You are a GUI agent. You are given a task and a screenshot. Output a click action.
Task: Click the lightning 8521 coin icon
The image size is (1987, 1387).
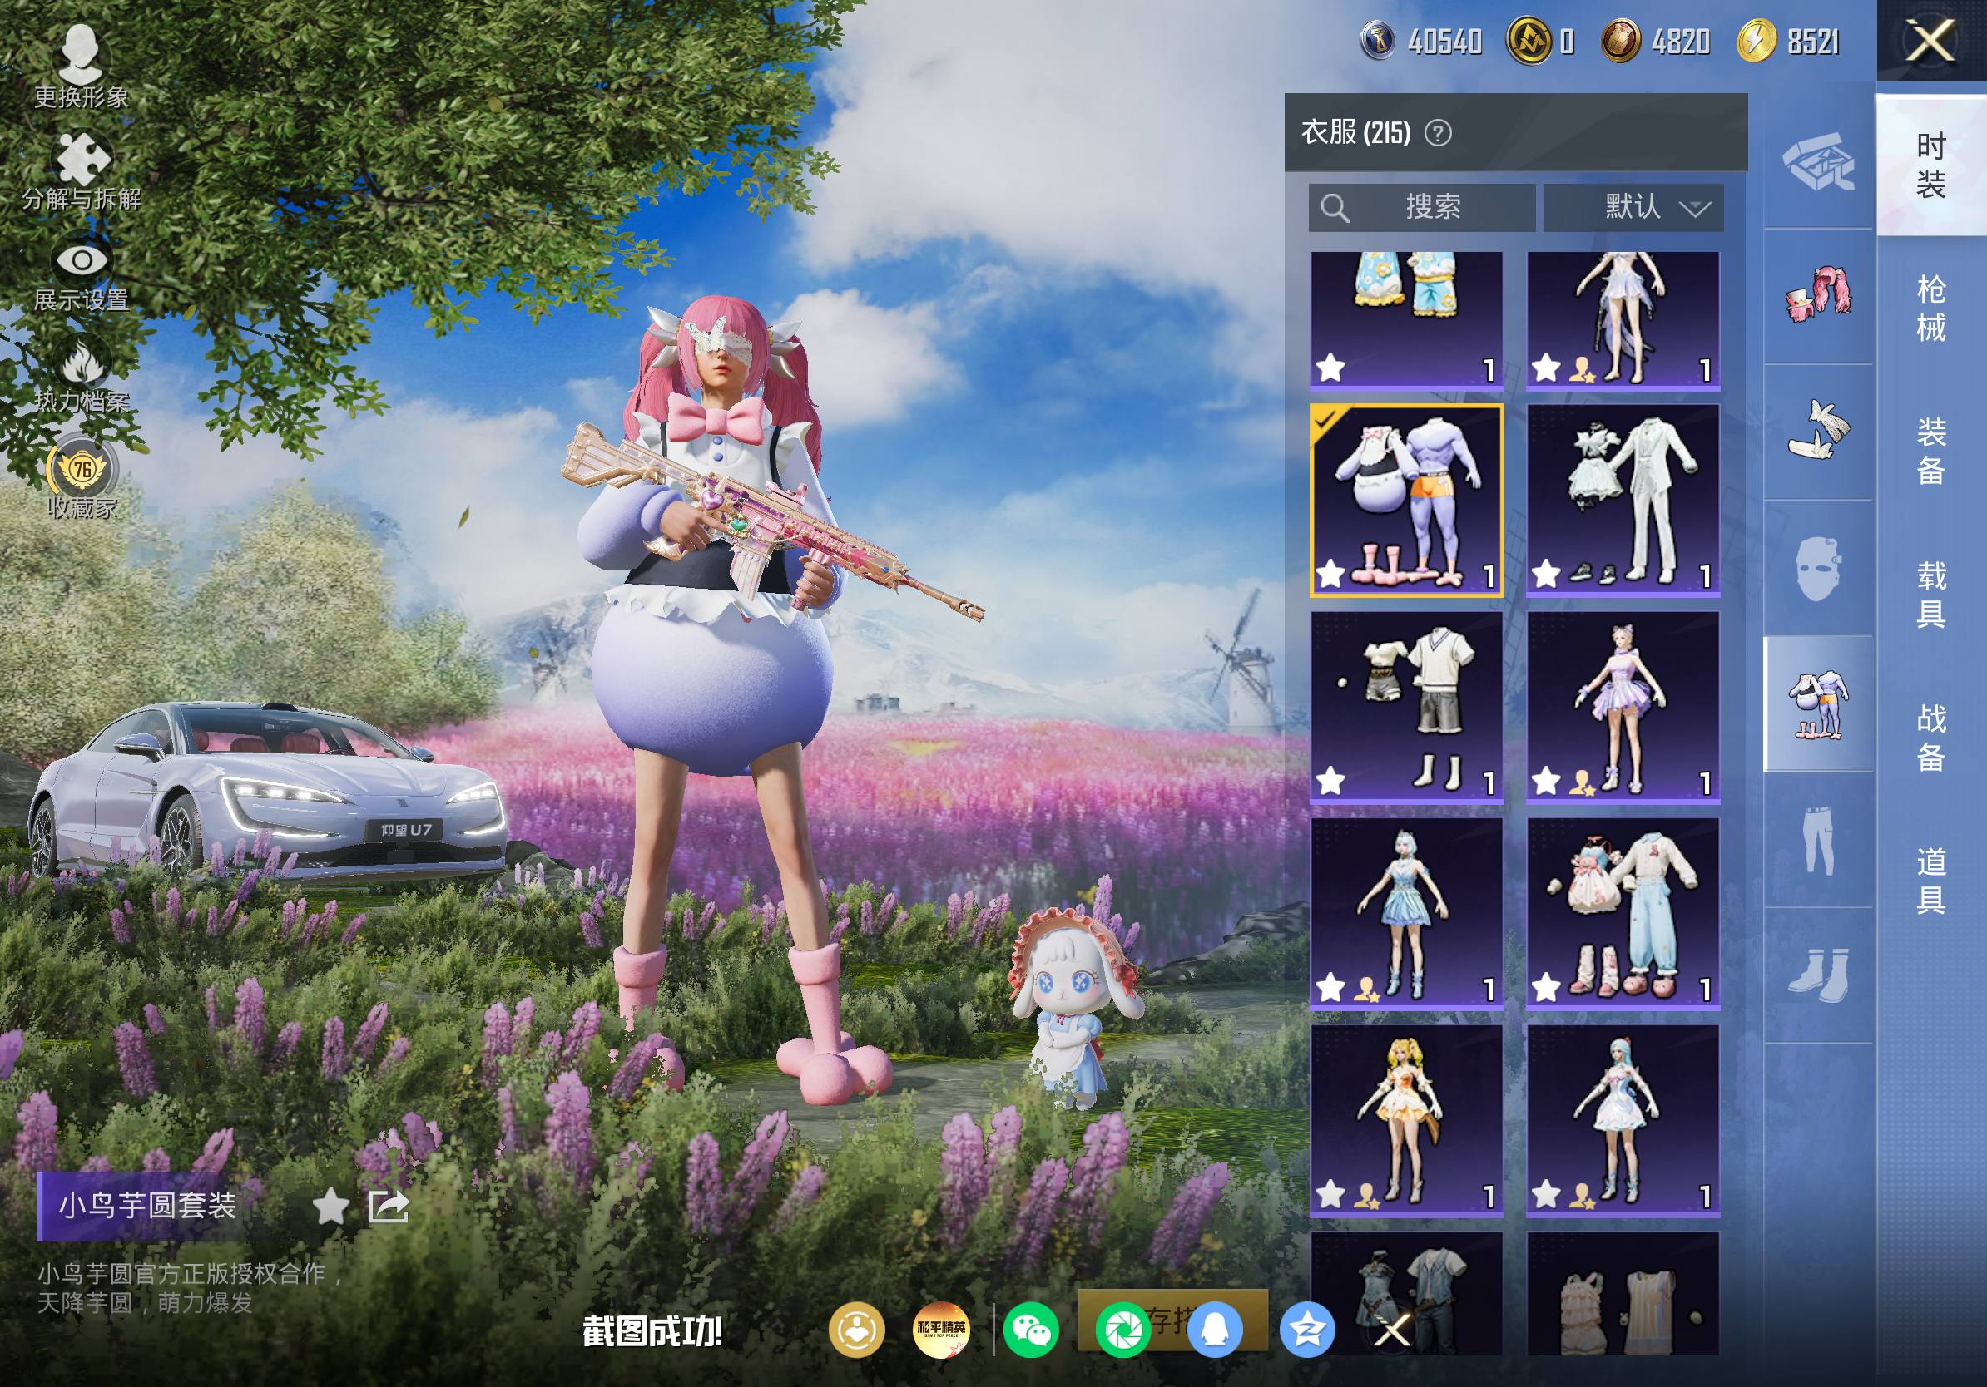coord(1757,40)
